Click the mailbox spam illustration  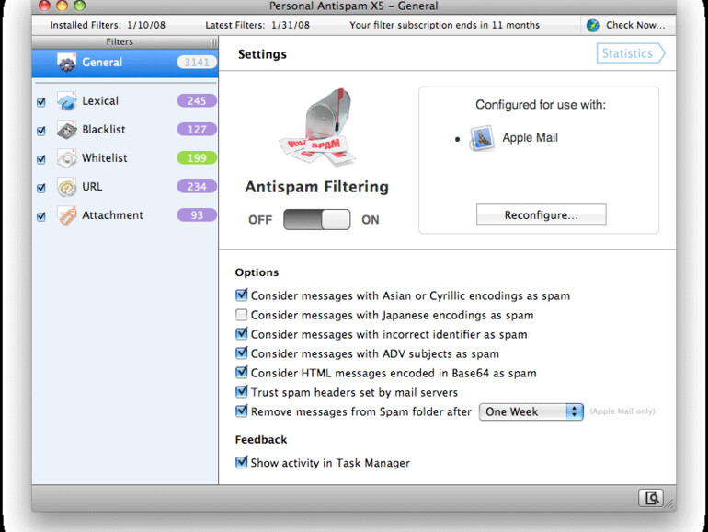click(317, 127)
